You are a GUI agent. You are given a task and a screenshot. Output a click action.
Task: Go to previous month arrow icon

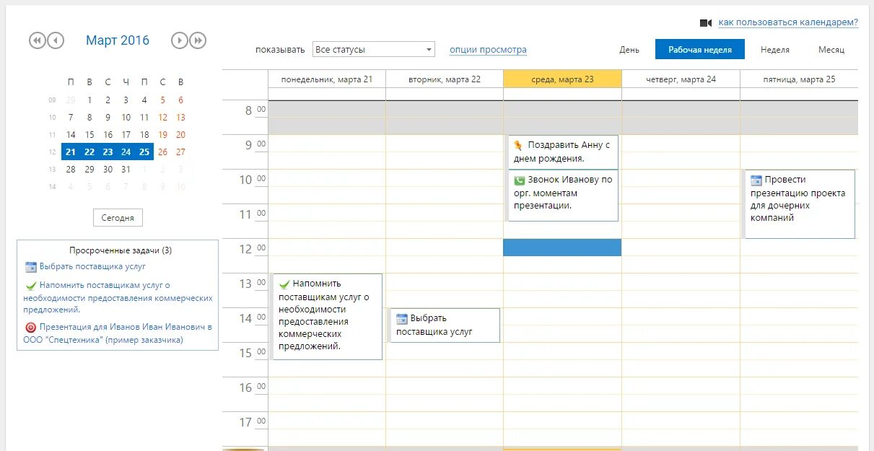(56, 40)
